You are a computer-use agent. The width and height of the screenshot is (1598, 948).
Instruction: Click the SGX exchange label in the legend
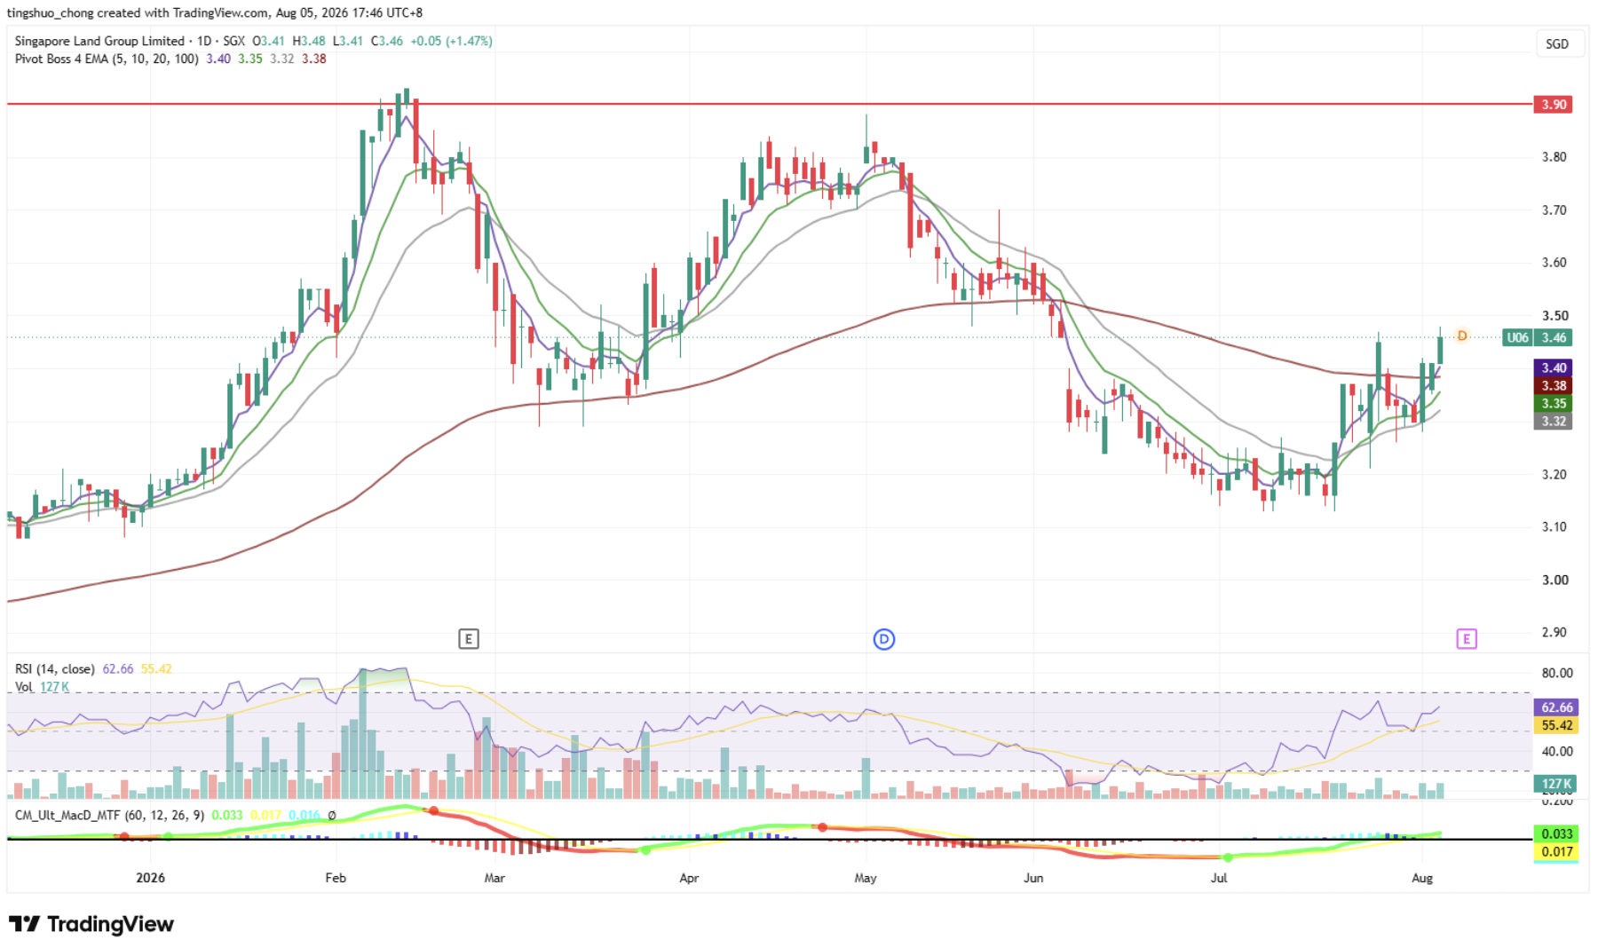[x=234, y=41]
